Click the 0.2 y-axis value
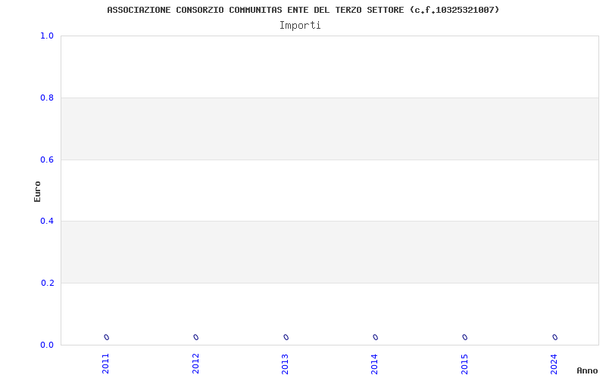The height and width of the screenshot is (378, 606). [x=47, y=283]
